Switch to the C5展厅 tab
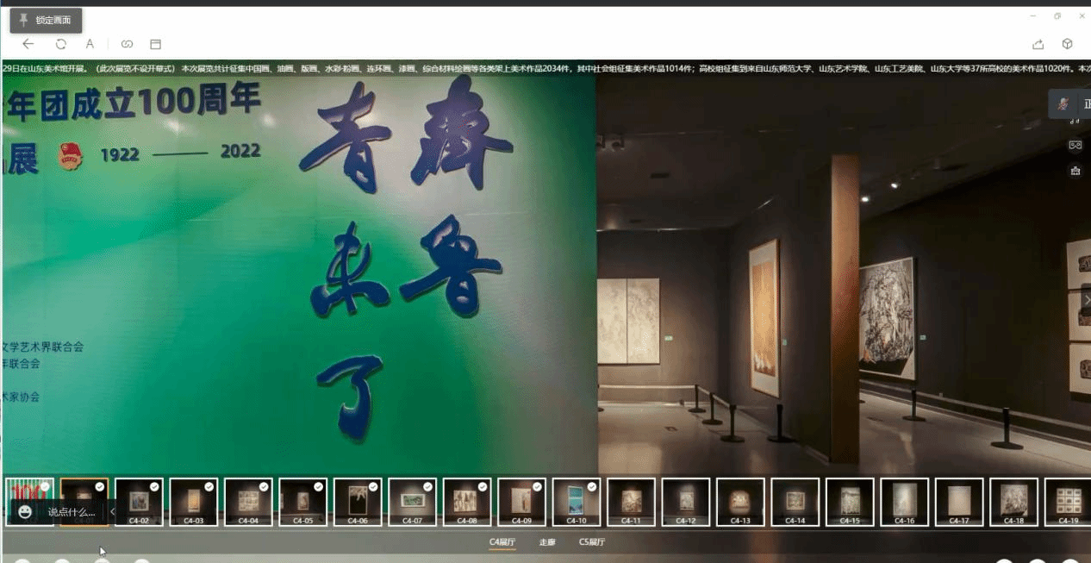1091x563 pixels. click(592, 542)
